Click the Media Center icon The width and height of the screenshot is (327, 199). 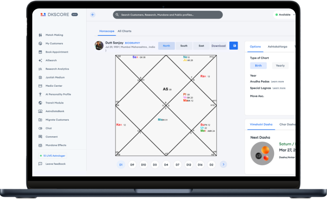click(40, 86)
